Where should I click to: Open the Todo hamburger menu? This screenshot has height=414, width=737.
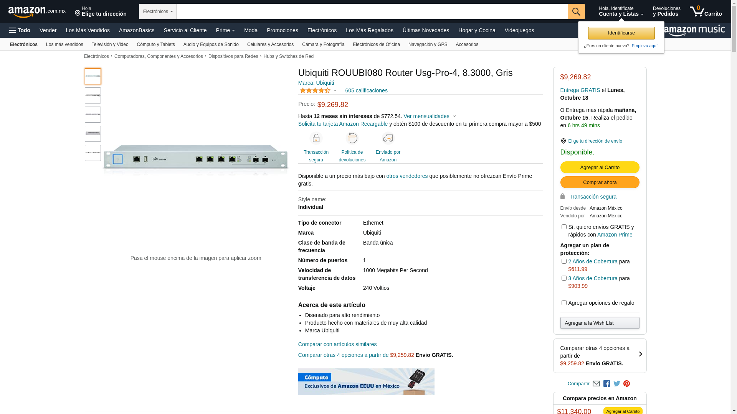20,30
